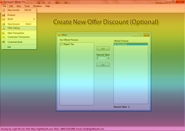Viewport: 185px width, 131px height.
Task: Click the Magent Tea product label
Action: tap(69, 44)
